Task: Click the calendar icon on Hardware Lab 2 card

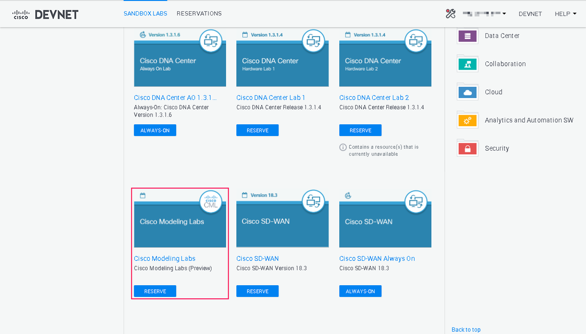Action: point(348,35)
